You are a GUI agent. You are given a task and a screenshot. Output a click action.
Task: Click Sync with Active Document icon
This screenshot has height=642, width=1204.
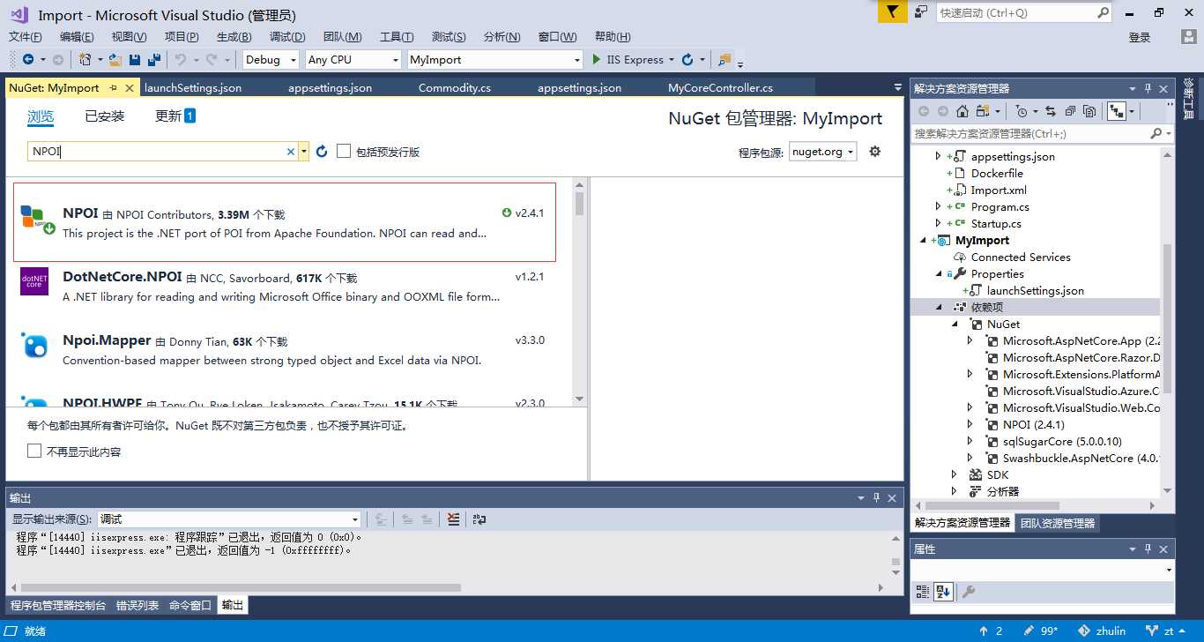[1051, 111]
